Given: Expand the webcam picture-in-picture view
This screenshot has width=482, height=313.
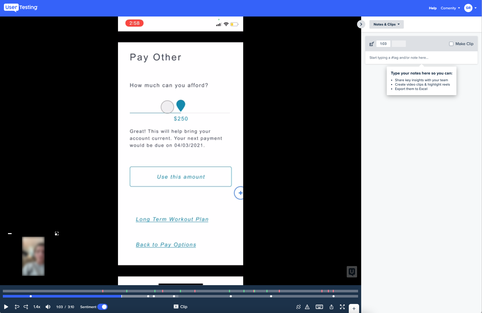Looking at the screenshot, I should (x=57, y=233).
